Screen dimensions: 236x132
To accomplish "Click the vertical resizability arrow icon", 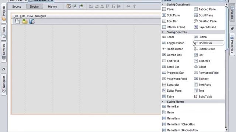I will (x=134, y=7).
